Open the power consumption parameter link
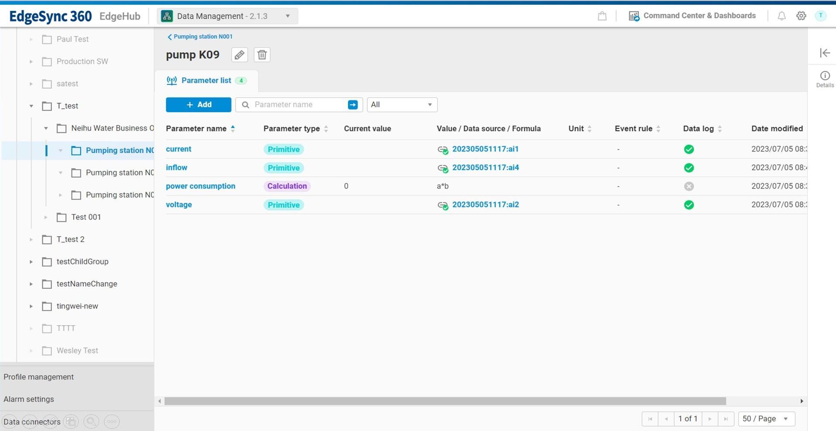Viewport: 836px width, 431px height. click(200, 186)
